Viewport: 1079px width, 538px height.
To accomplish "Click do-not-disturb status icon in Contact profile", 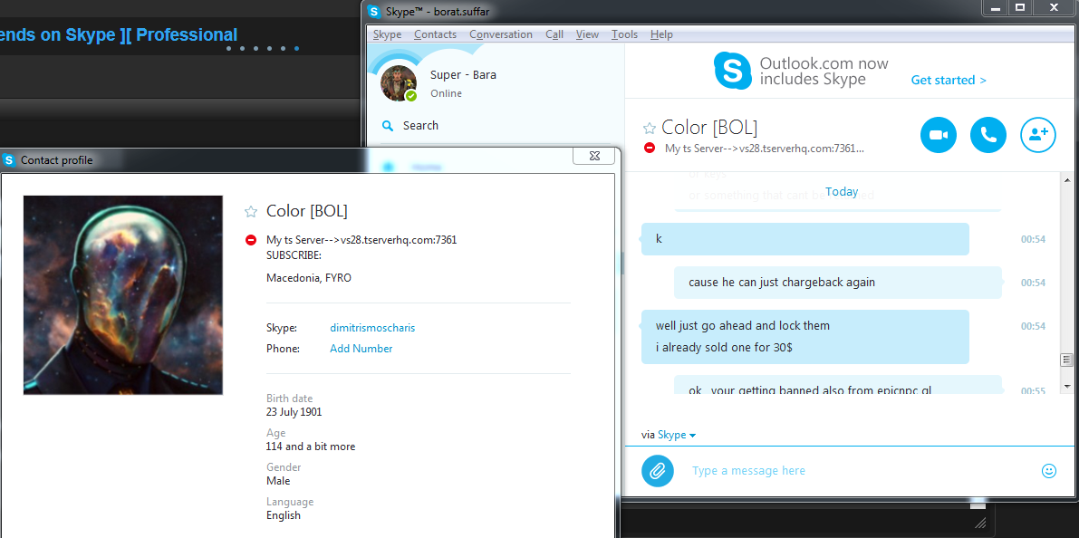I will click(251, 240).
